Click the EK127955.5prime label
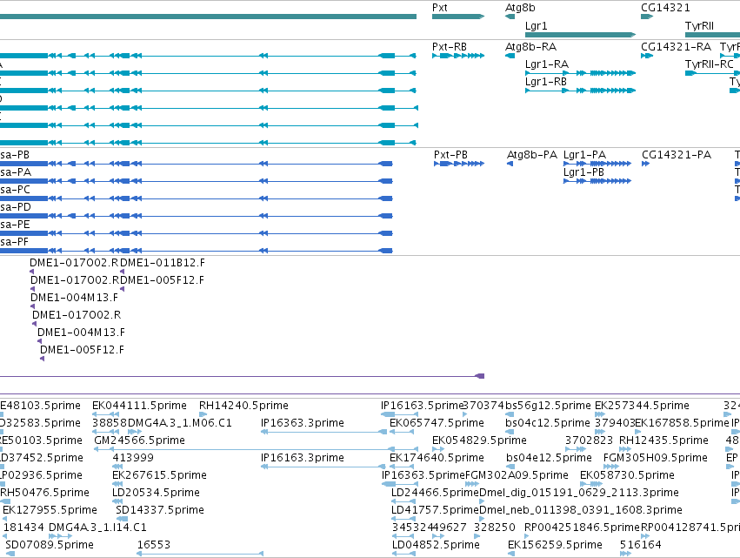 (50, 510)
